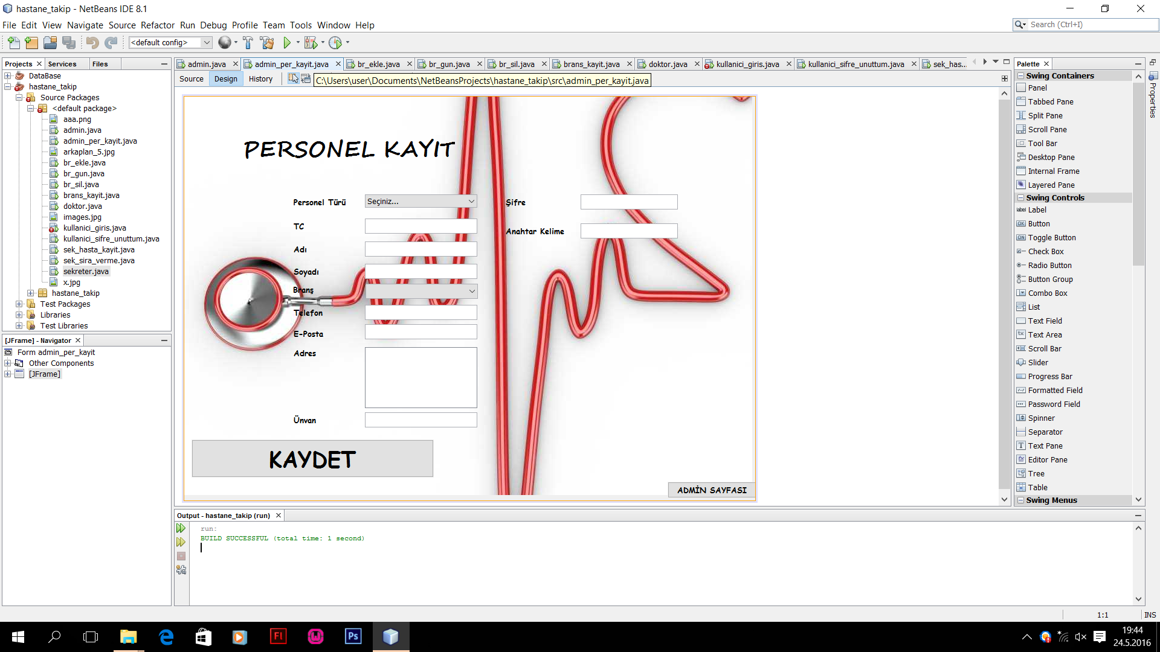Switch the editor to Source view
This screenshot has height=652, width=1160.
[x=192, y=79]
